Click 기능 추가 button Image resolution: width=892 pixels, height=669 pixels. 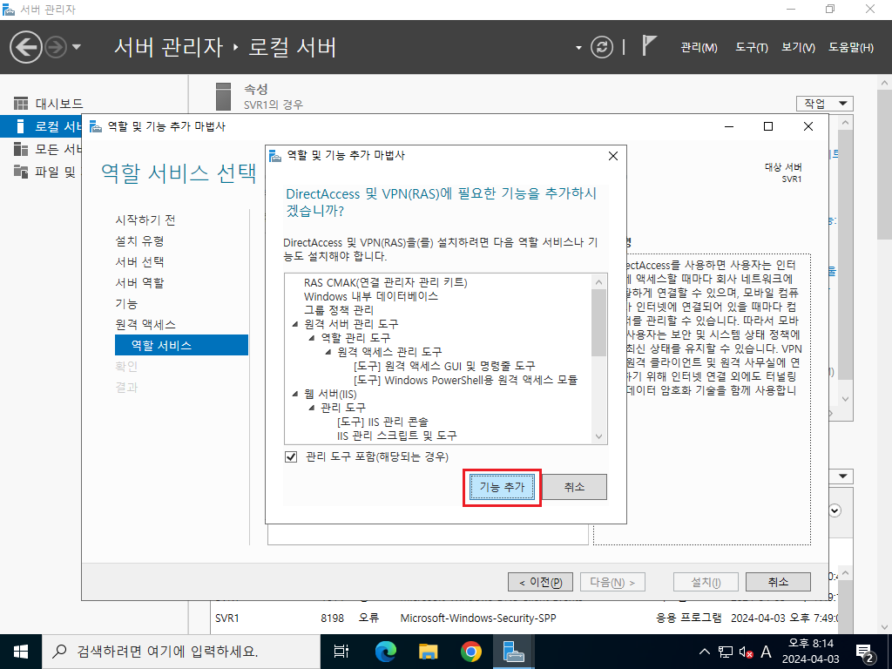pos(502,488)
